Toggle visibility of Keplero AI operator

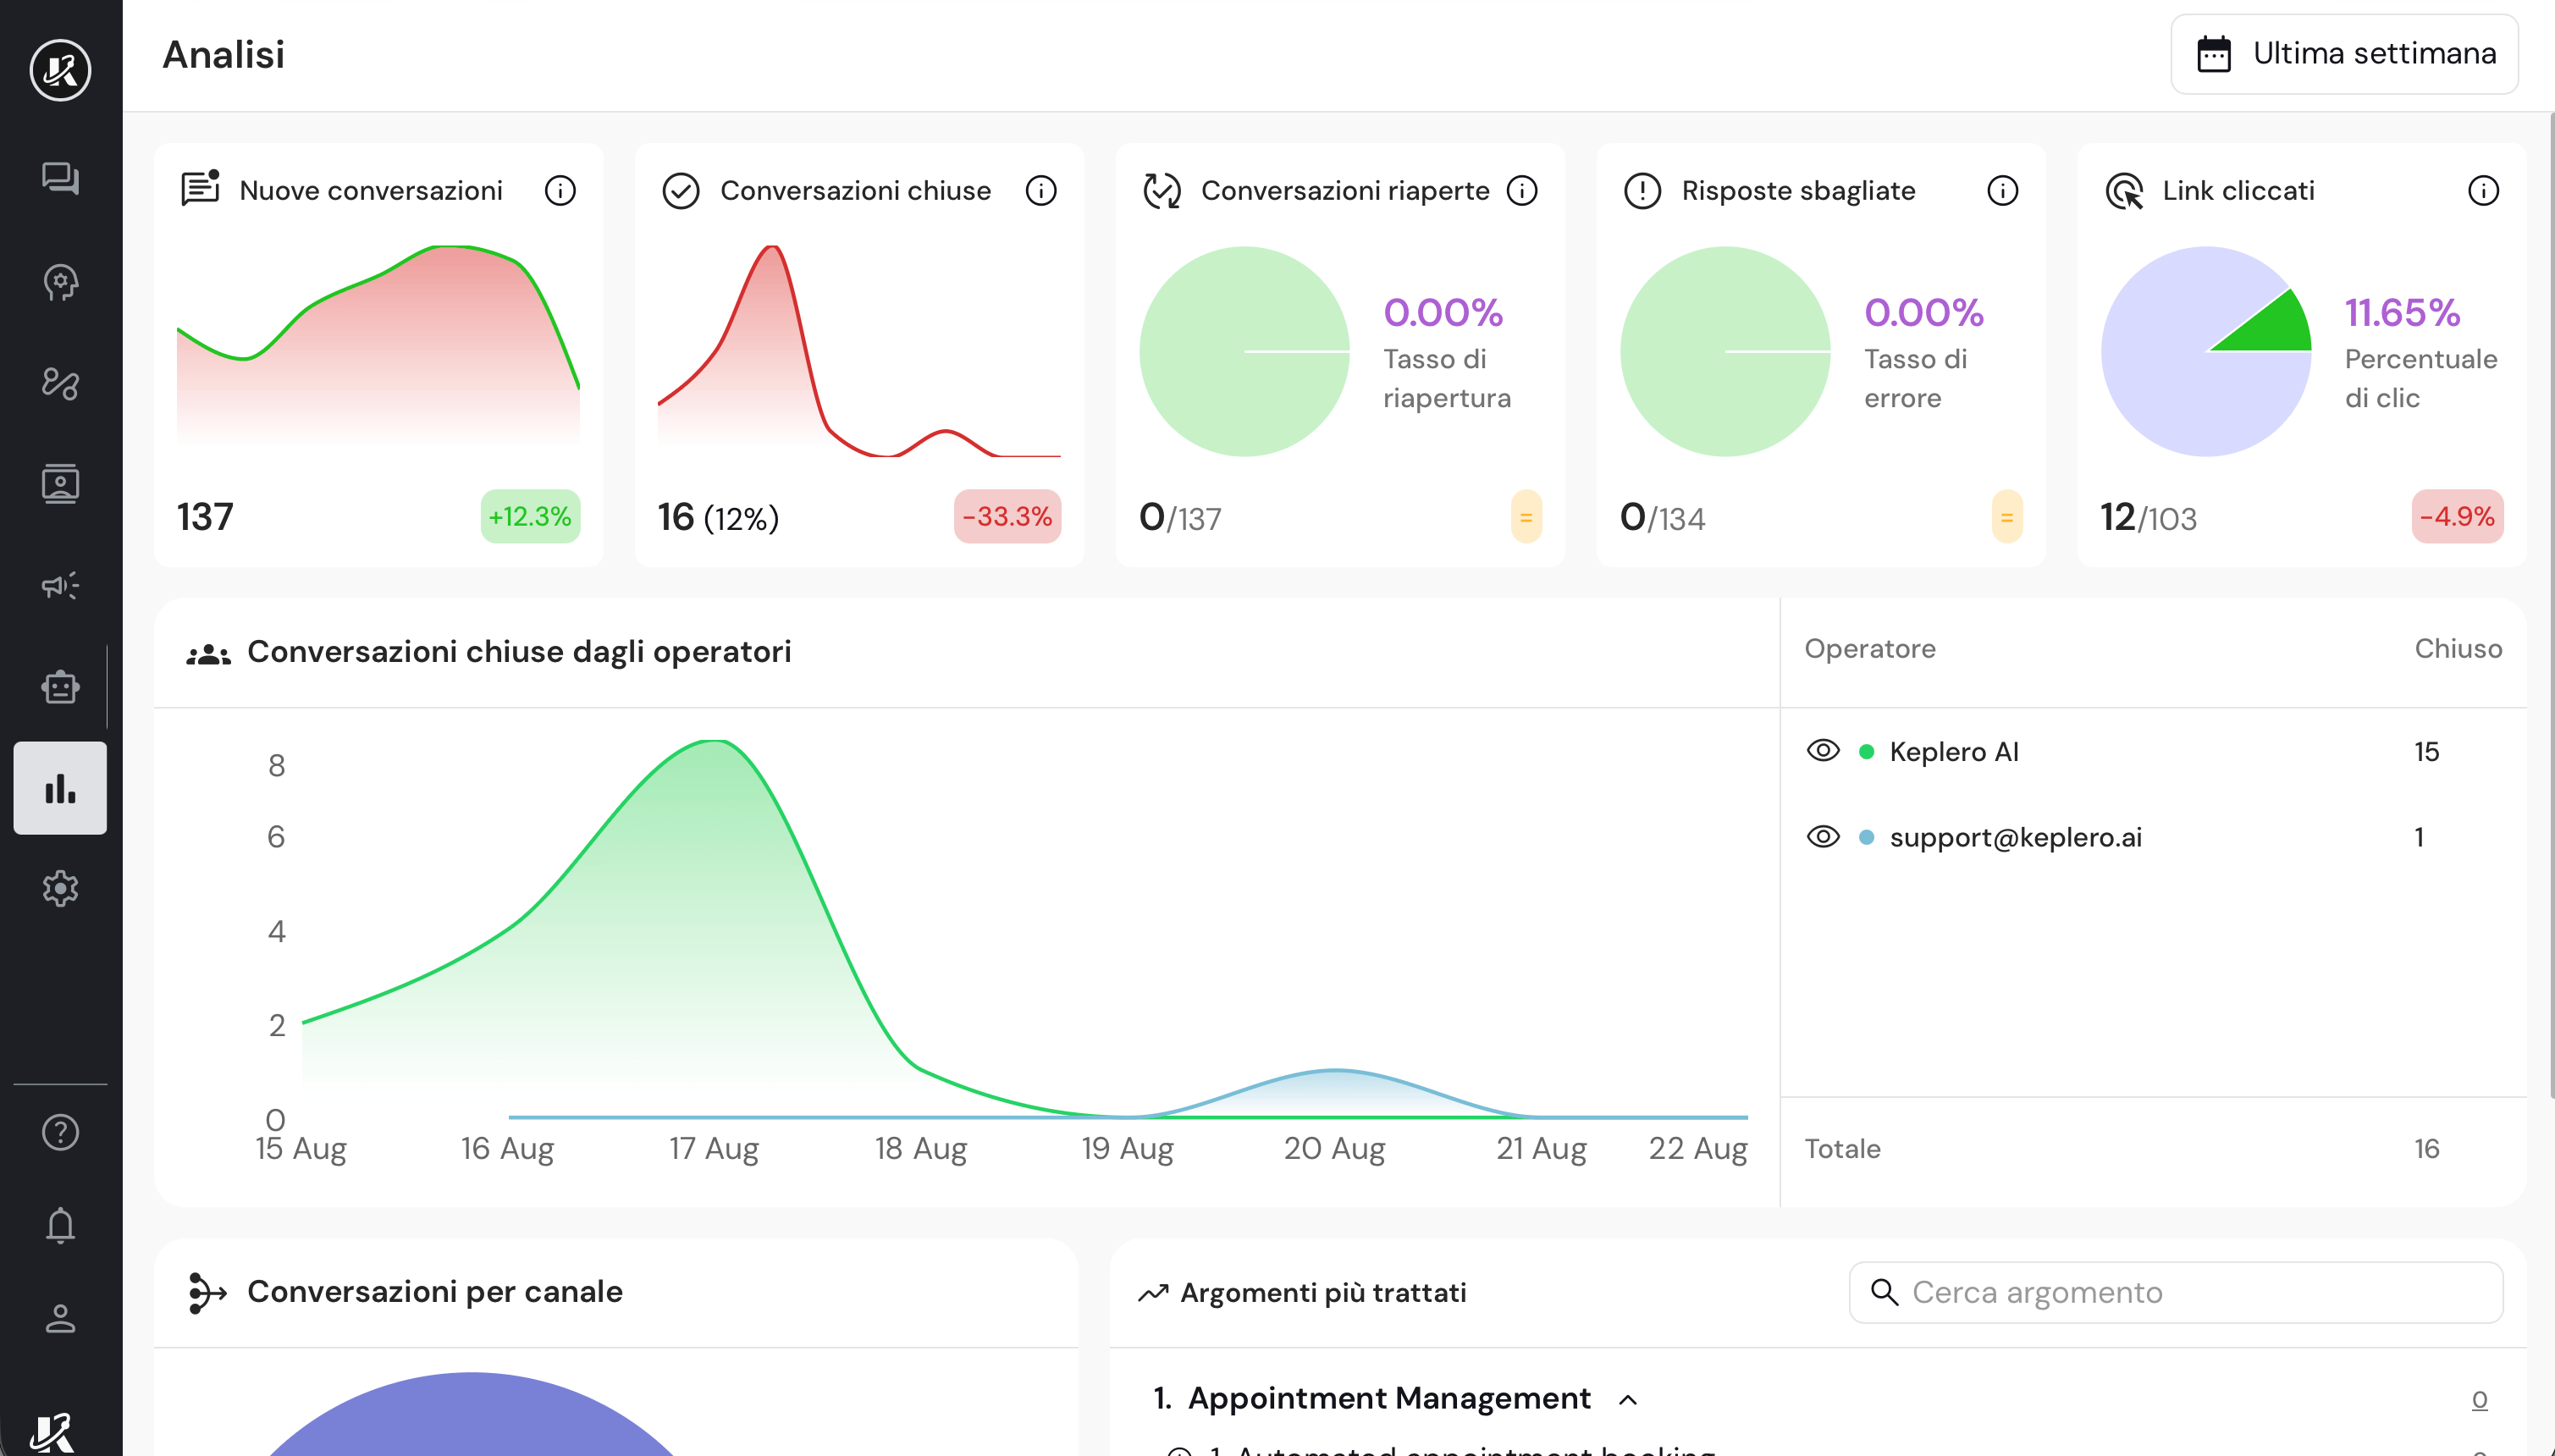point(1823,751)
